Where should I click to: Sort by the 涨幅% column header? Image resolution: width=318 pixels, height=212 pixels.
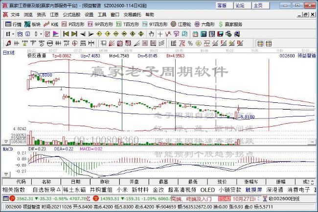251,182
